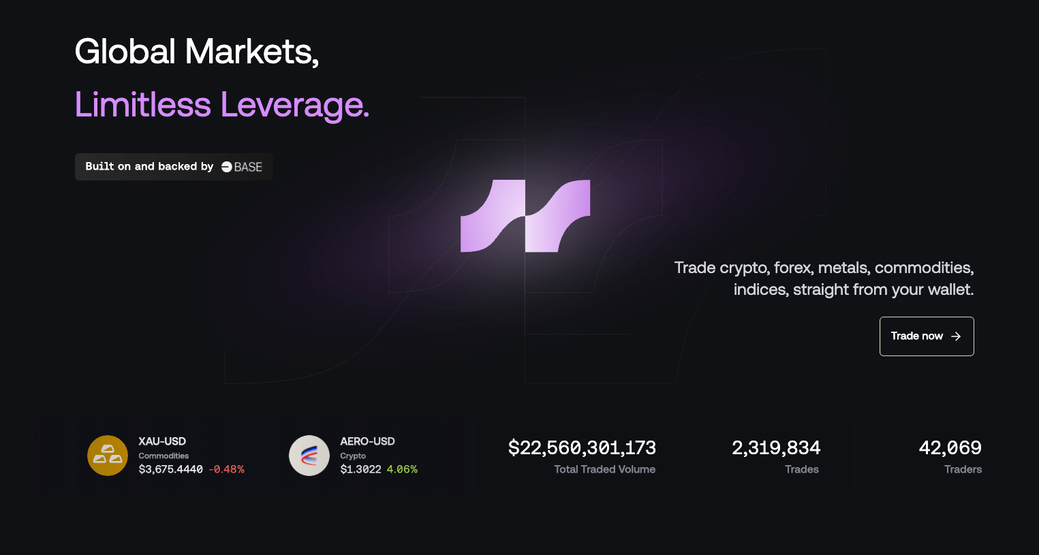Click the 4.06% green change value
Viewport: 1039px width, 555px height.
(x=402, y=469)
